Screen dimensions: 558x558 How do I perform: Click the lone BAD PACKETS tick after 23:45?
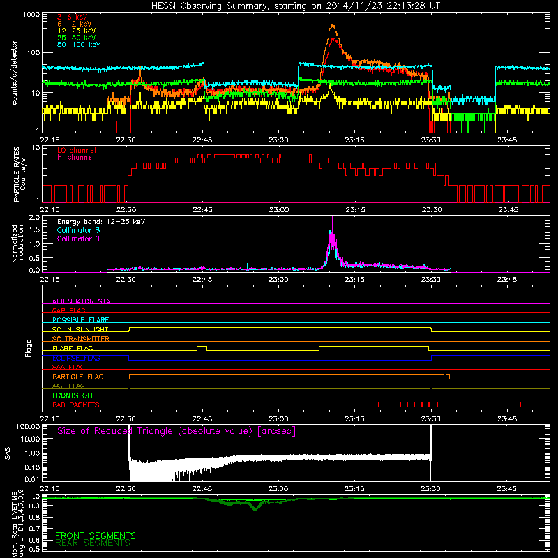[x=520, y=405]
